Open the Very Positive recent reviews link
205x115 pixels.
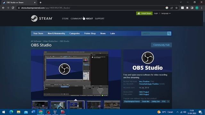click(x=144, y=81)
